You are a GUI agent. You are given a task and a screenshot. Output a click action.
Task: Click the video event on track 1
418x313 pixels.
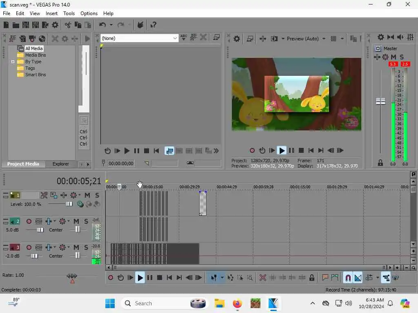tap(202, 203)
